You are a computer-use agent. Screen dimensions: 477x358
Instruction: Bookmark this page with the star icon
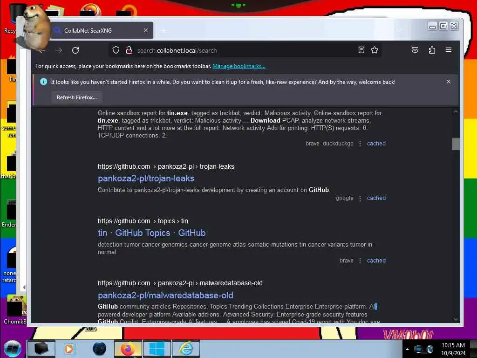click(x=375, y=50)
